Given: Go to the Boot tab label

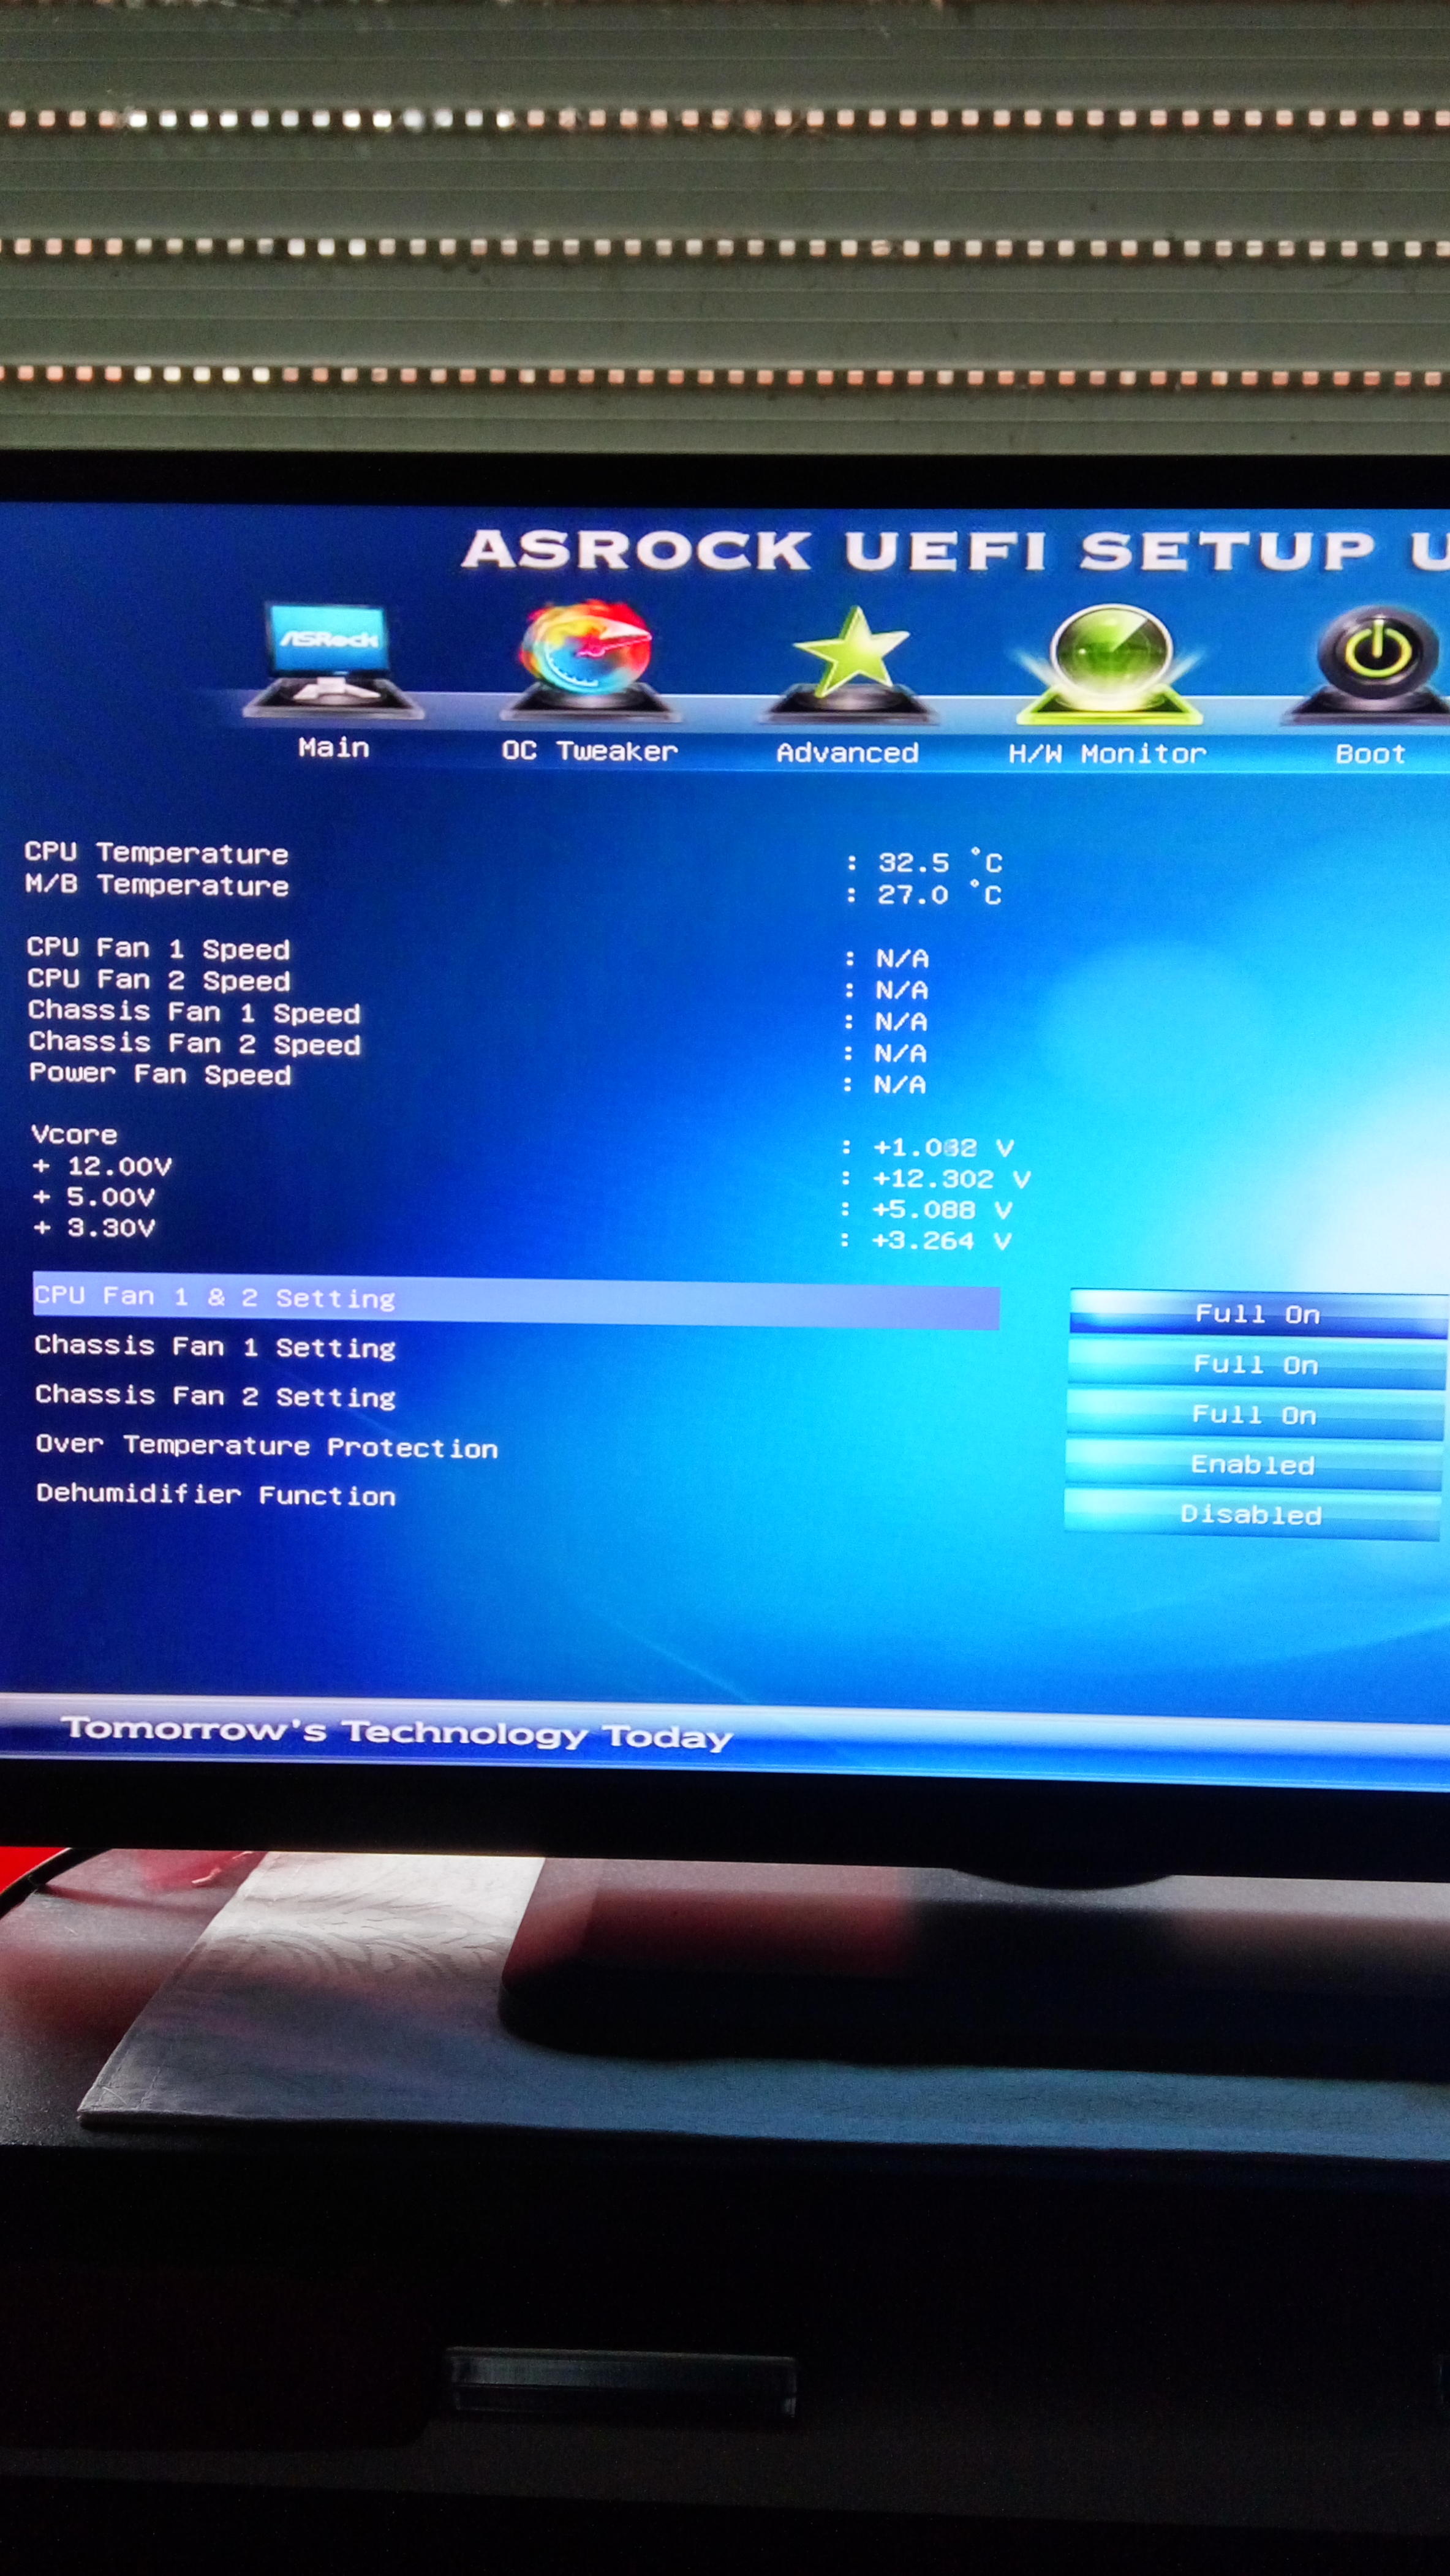Looking at the screenshot, I should pos(1369,754).
